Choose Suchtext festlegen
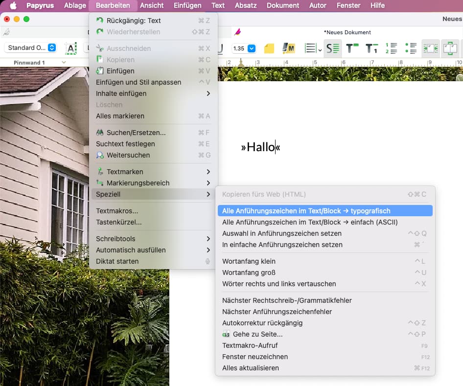463x386 pixels. (x=153, y=144)
